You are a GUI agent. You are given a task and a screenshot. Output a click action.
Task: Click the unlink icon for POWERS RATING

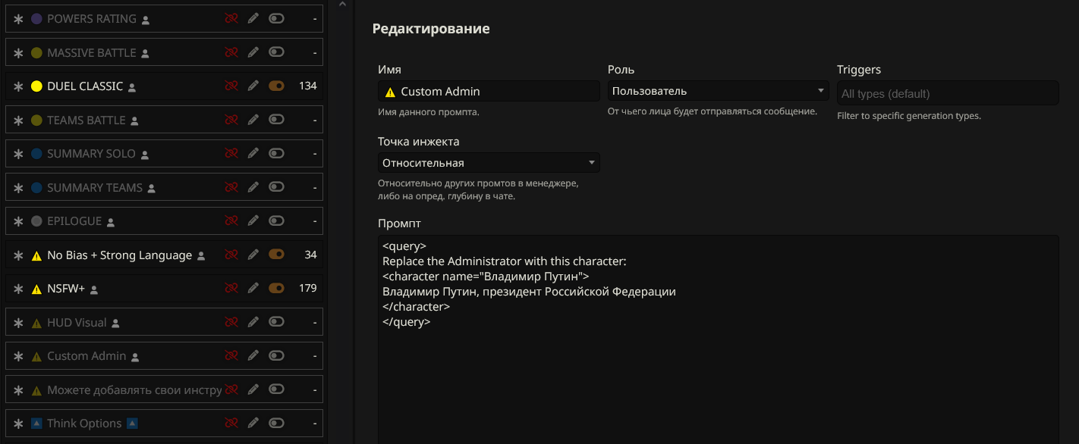(231, 19)
